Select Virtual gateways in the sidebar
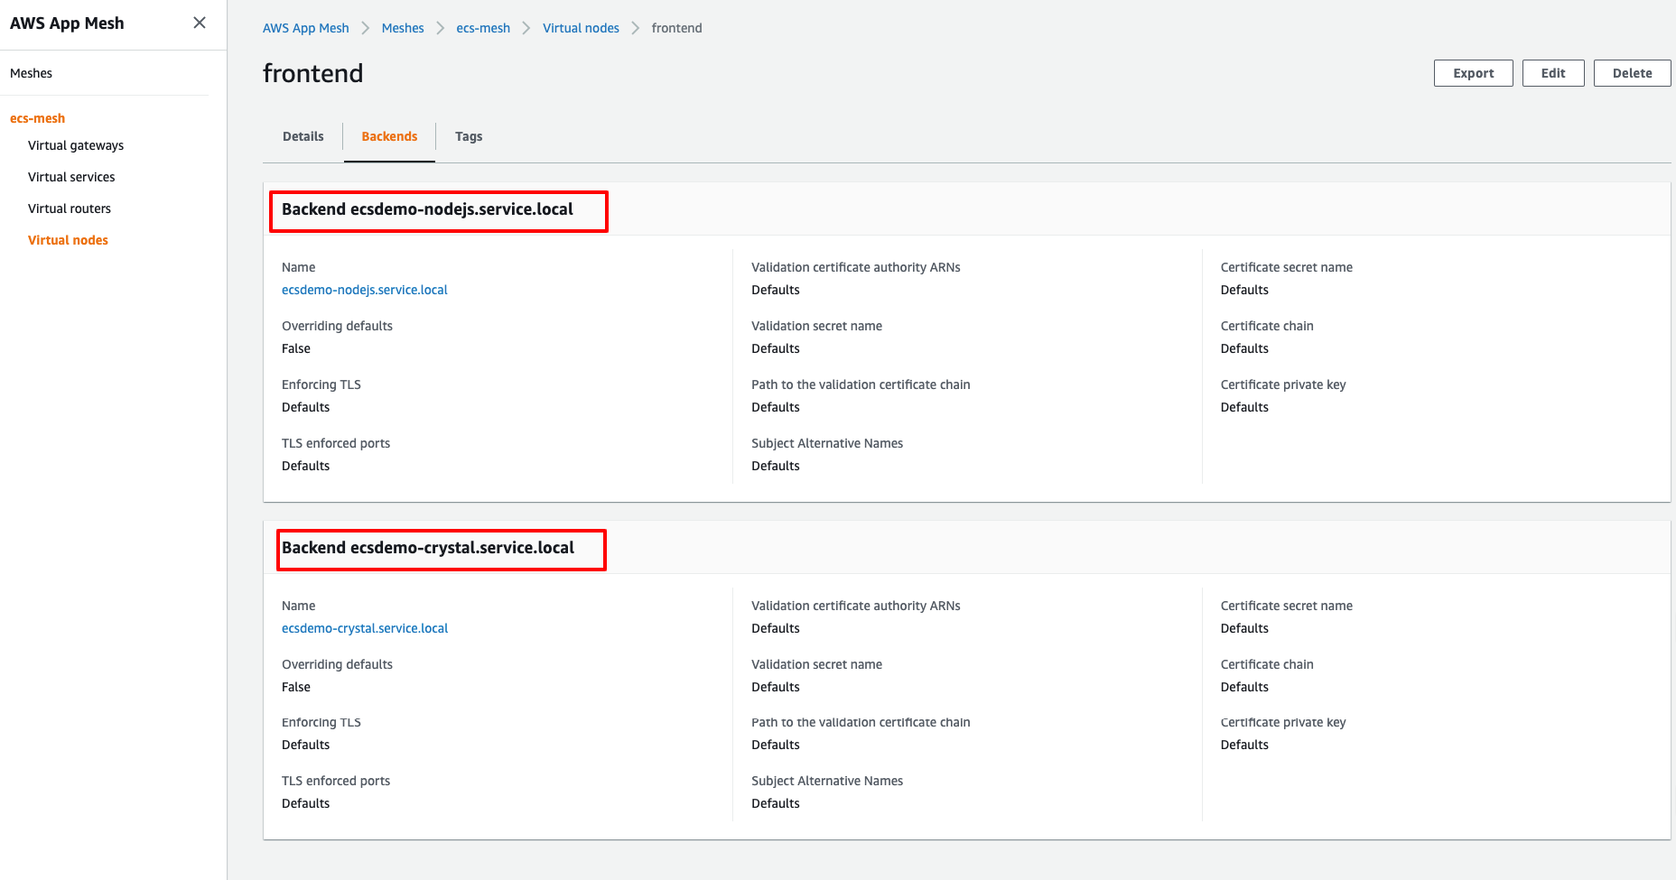 click(x=76, y=144)
